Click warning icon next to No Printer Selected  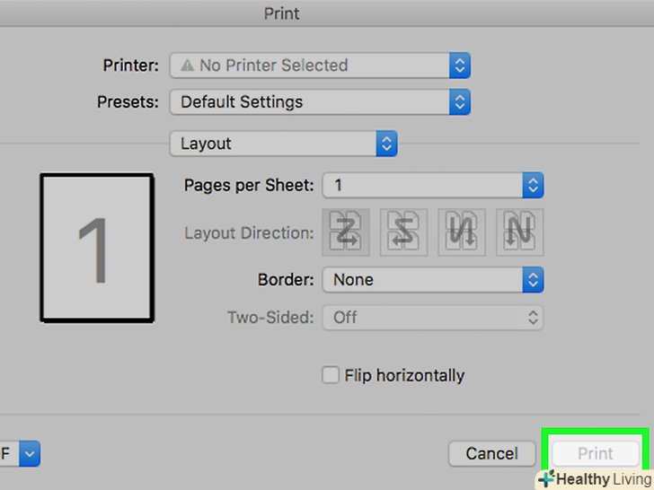click(187, 66)
